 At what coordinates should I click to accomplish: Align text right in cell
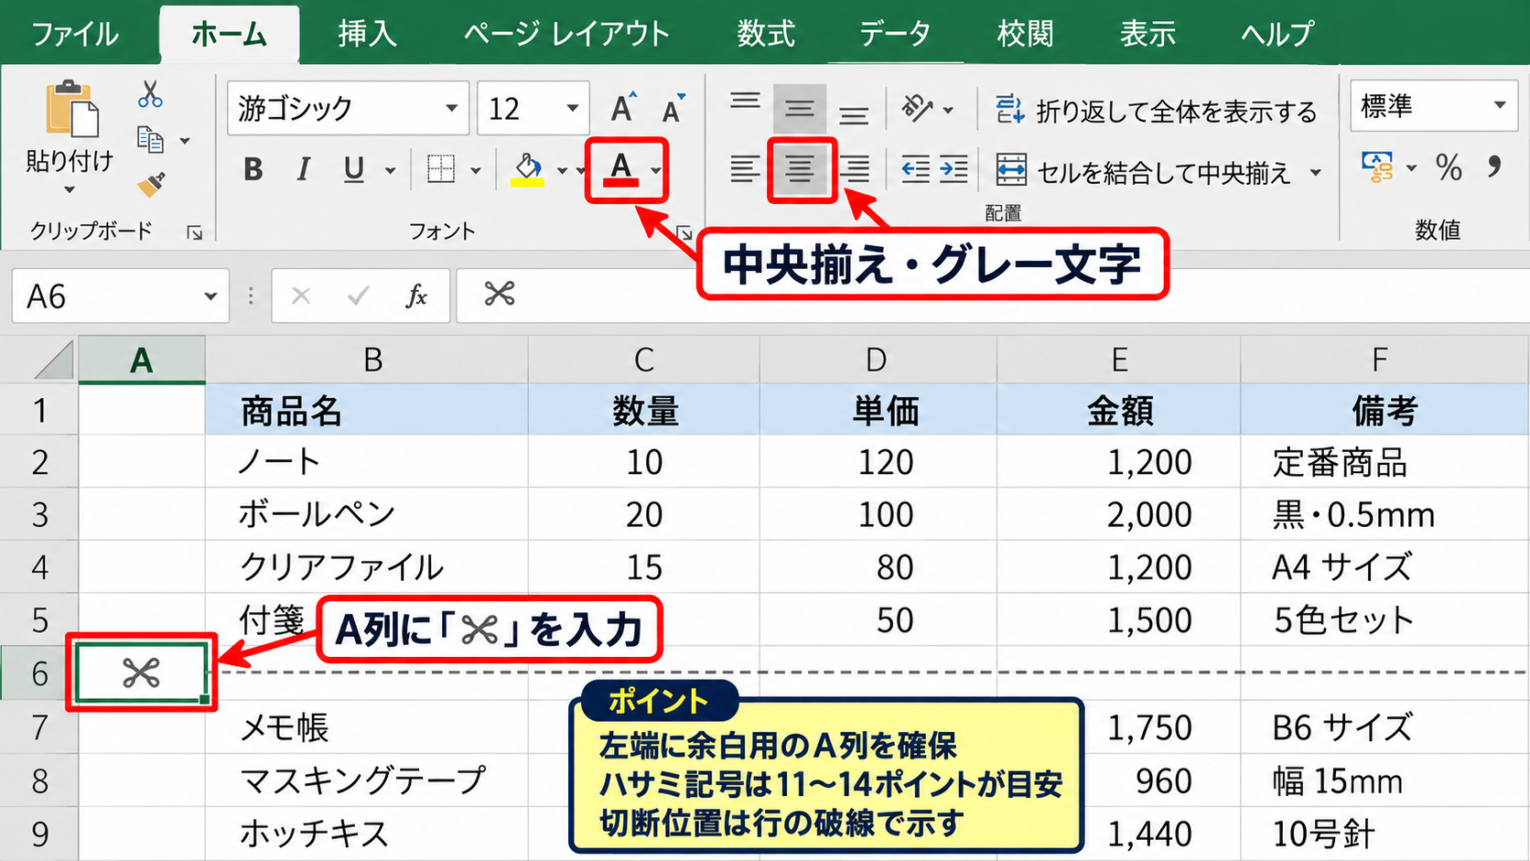(x=855, y=169)
